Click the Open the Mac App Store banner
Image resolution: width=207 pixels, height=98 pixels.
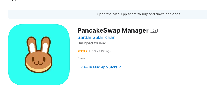pos(108,14)
